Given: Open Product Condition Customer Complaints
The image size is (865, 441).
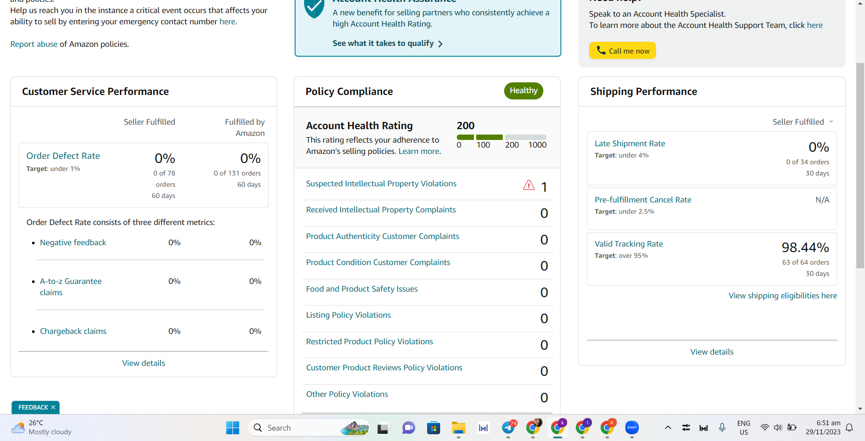Looking at the screenshot, I should (x=378, y=262).
